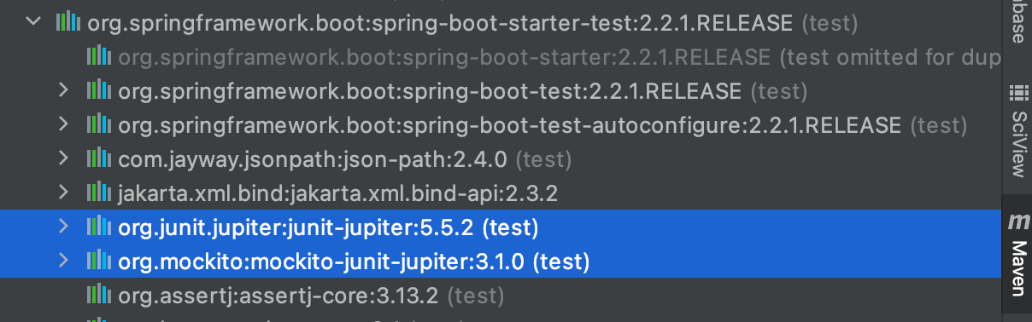This screenshot has width=1032, height=322.
Task: Click the library icon beside junit-jupiter:5.5.2
Action: pyautogui.click(x=99, y=227)
